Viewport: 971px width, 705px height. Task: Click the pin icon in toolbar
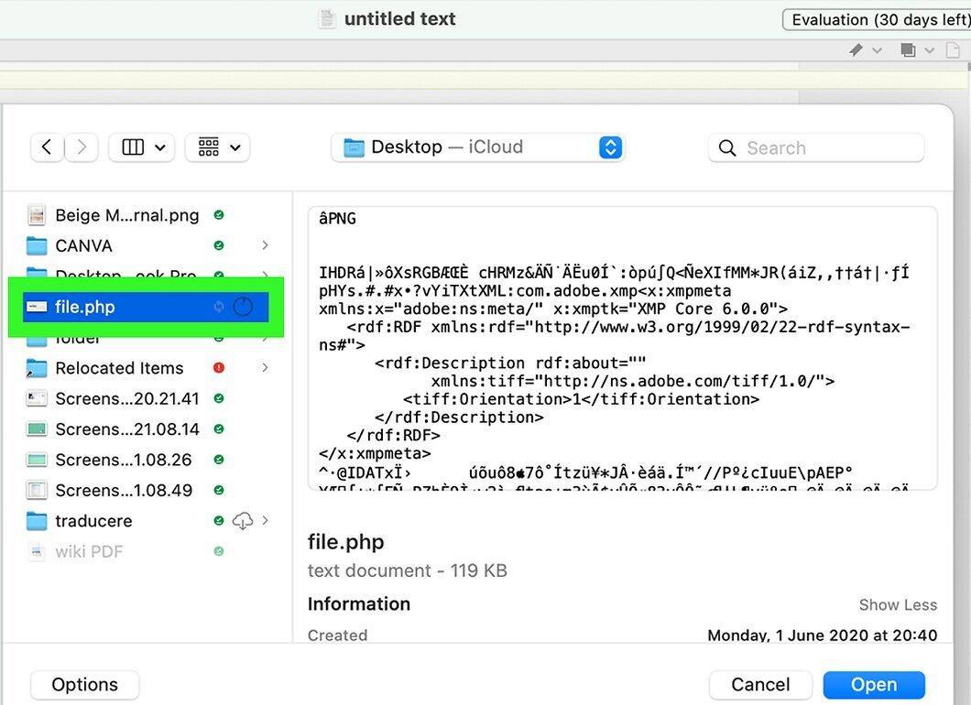click(856, 49)
